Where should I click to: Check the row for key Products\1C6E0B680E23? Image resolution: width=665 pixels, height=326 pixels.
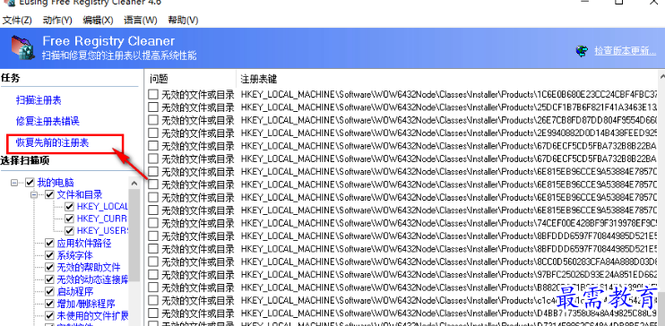pyautogui.click(x=153, y=94)
